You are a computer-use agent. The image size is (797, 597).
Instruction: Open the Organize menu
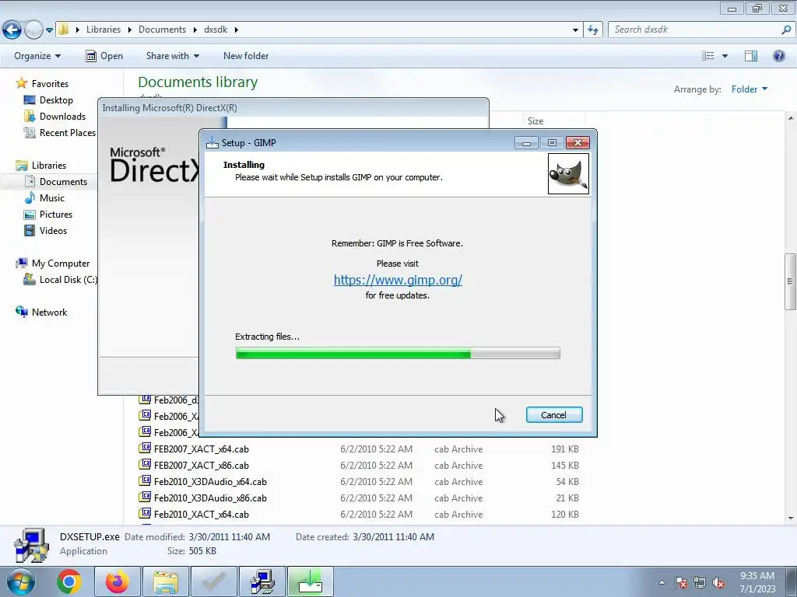tap(37, 56)
